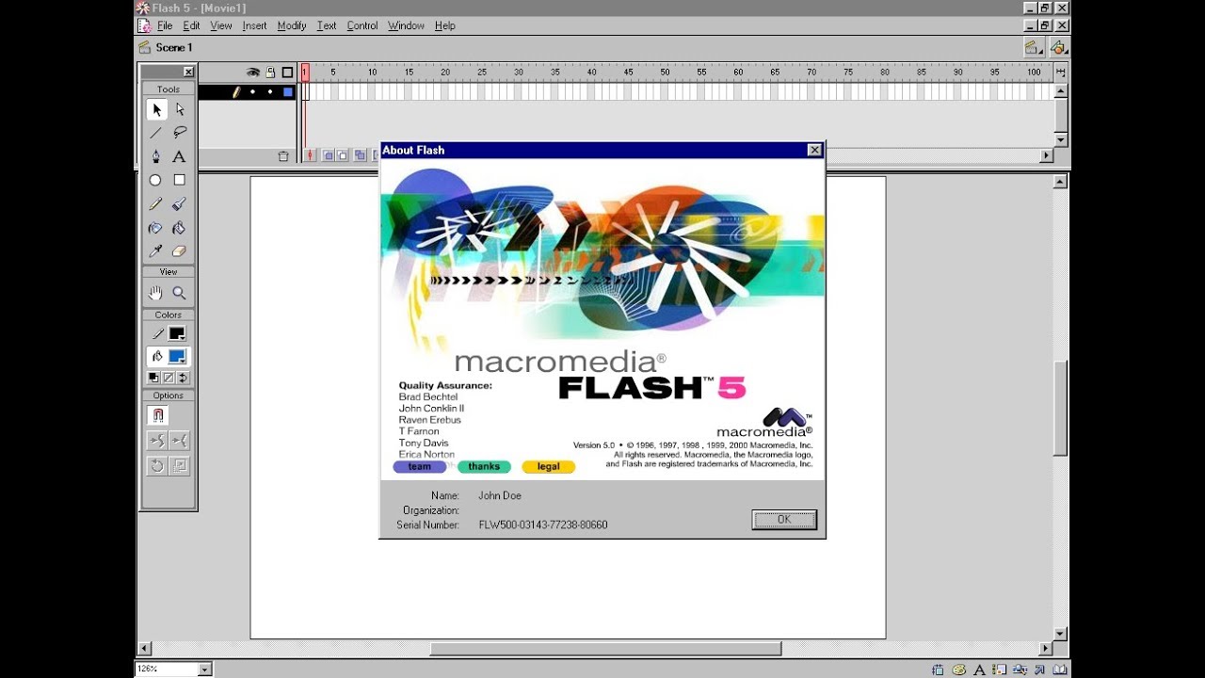This screenshot has height=678, width=1205.
Task: Click the No Color button
Action: (169, 378)
